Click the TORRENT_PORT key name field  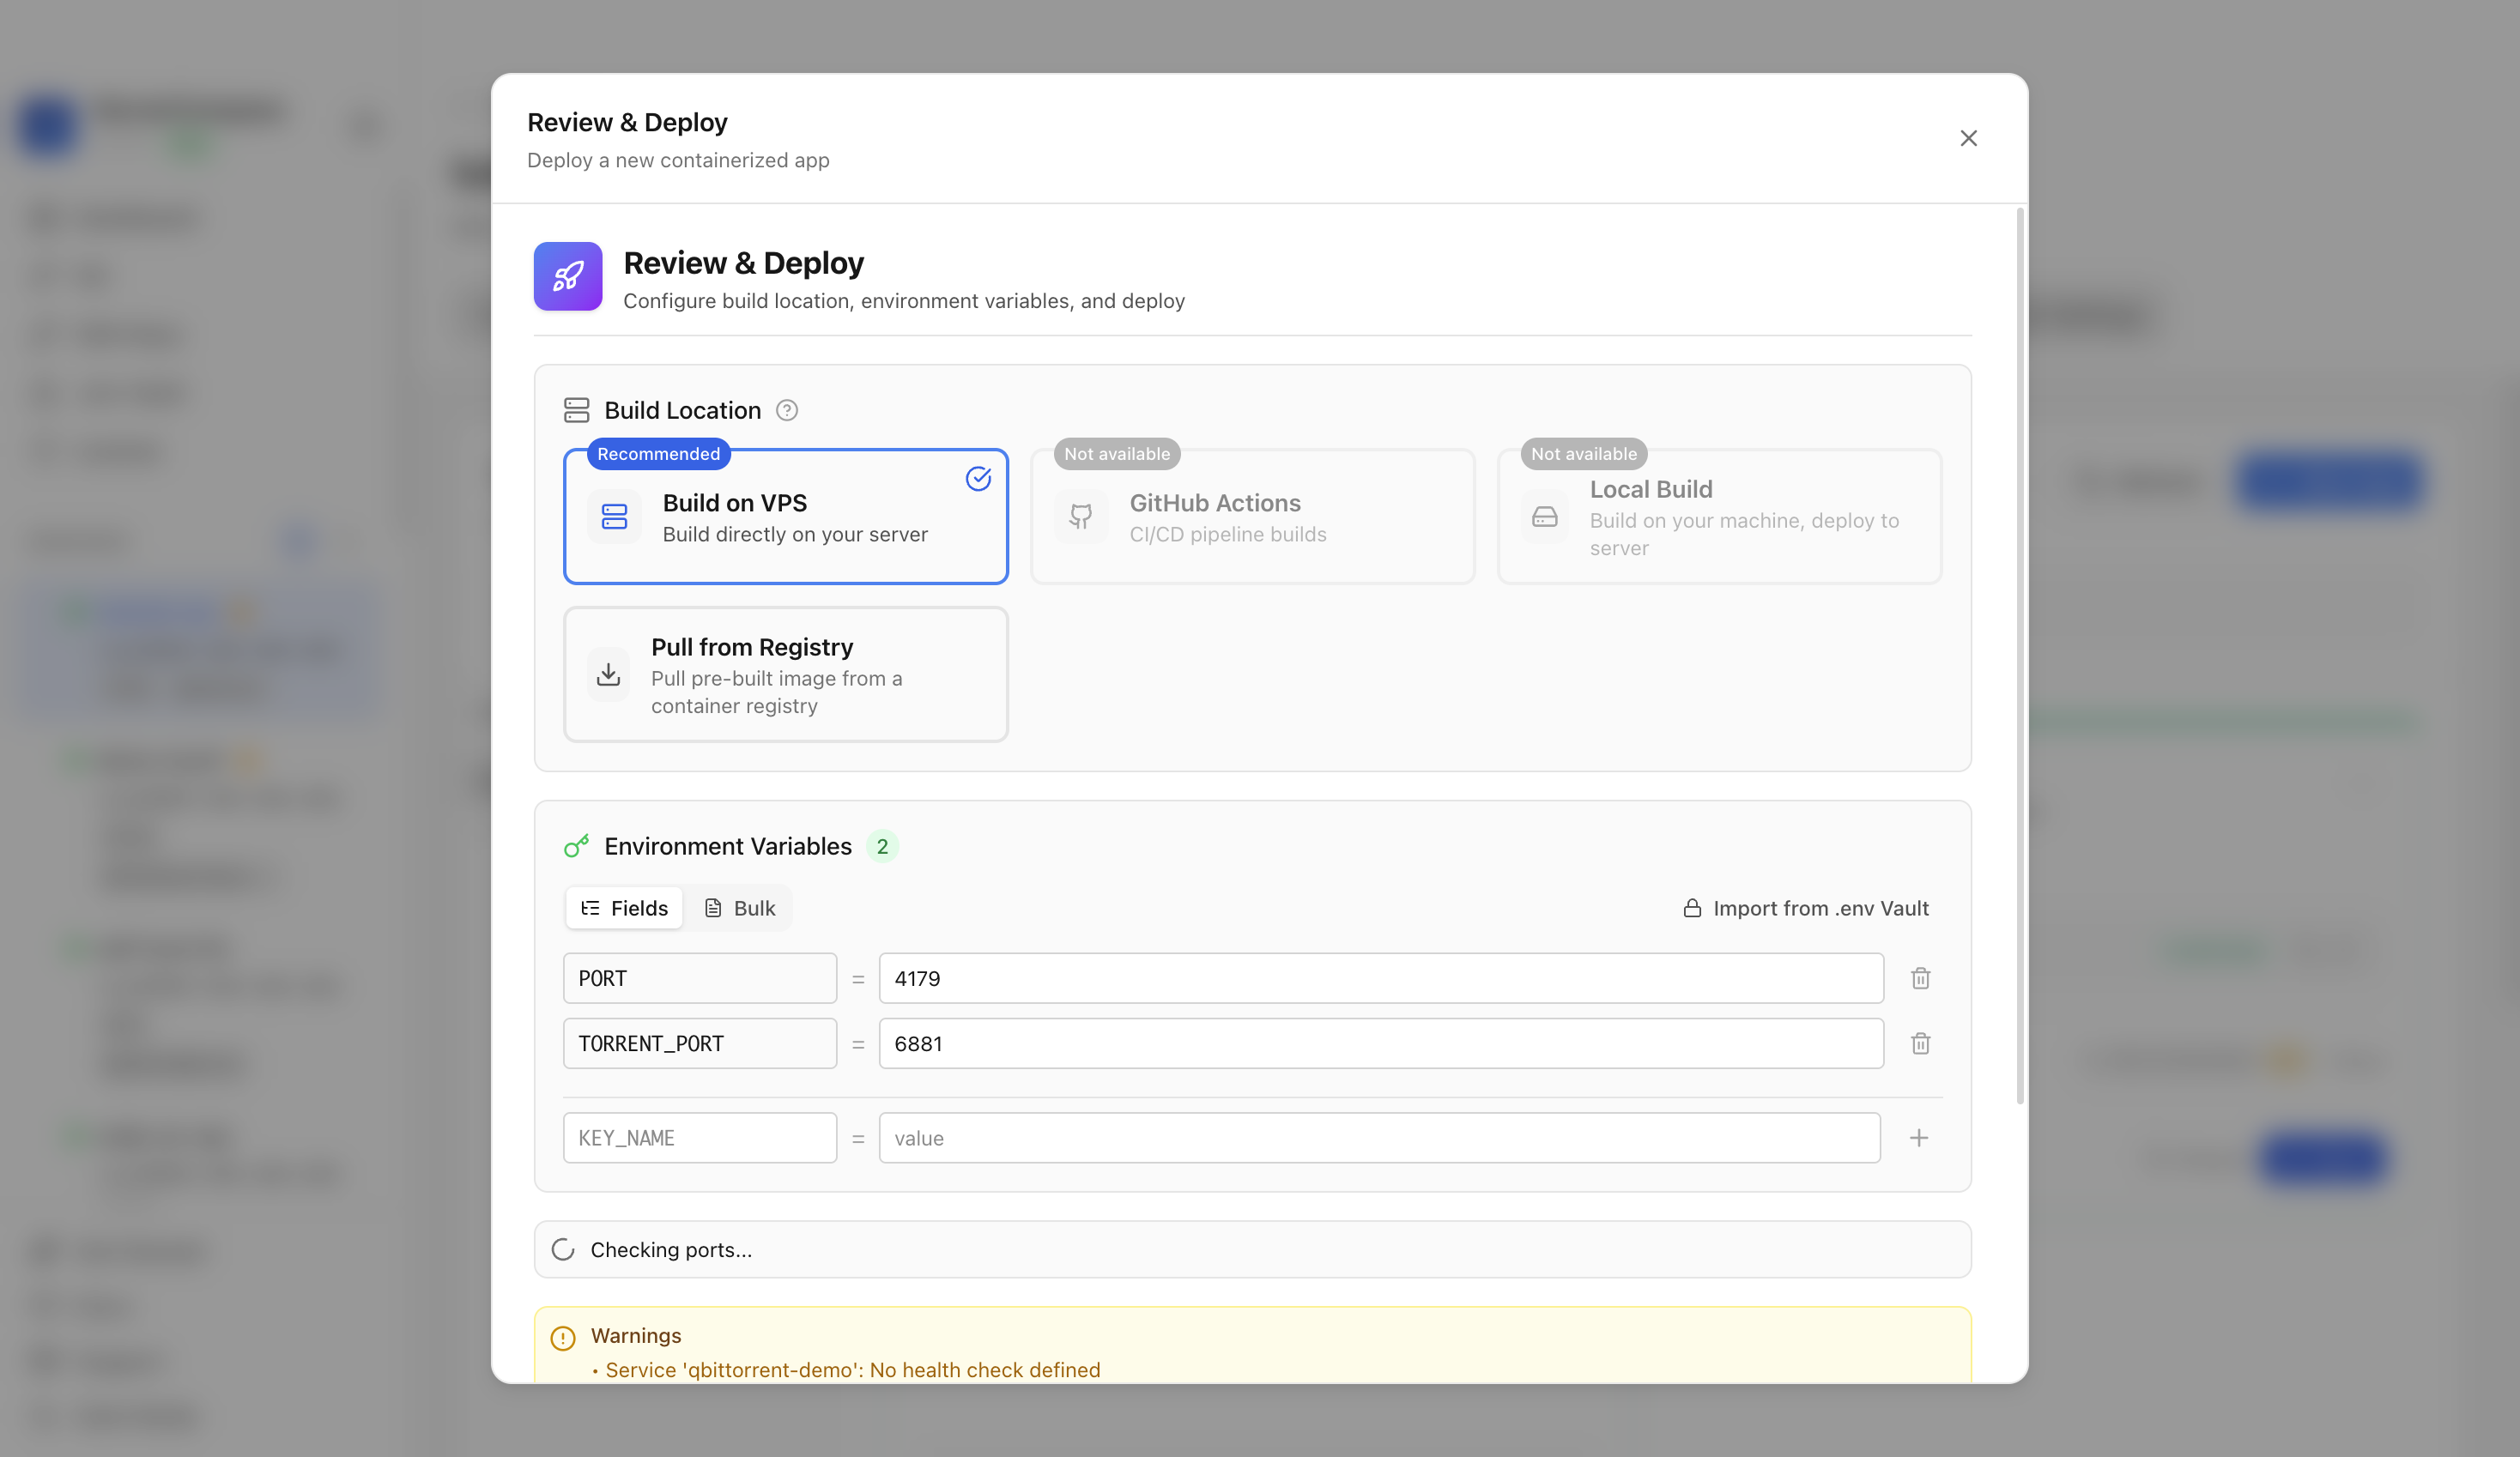(700, 1043)
